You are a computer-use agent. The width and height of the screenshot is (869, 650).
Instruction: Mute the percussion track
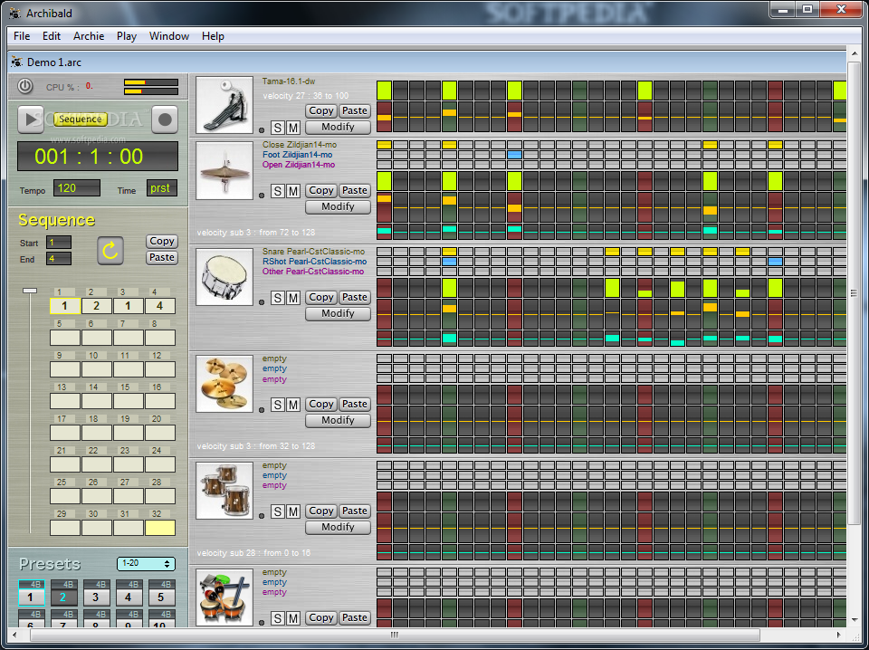pos(293,619)
